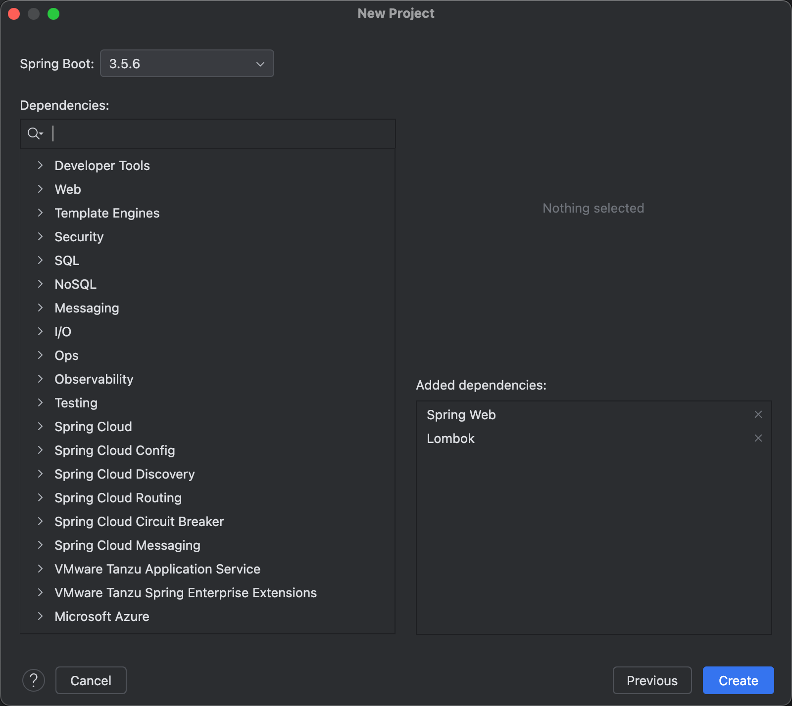Expand VMware Tanzu Application Service chevron
This screenshot has height=706, width=792.
tap(41, 569)
